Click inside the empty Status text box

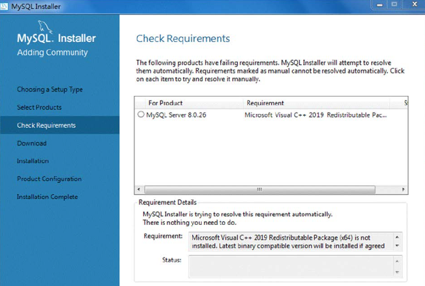[x=291, y=266]
